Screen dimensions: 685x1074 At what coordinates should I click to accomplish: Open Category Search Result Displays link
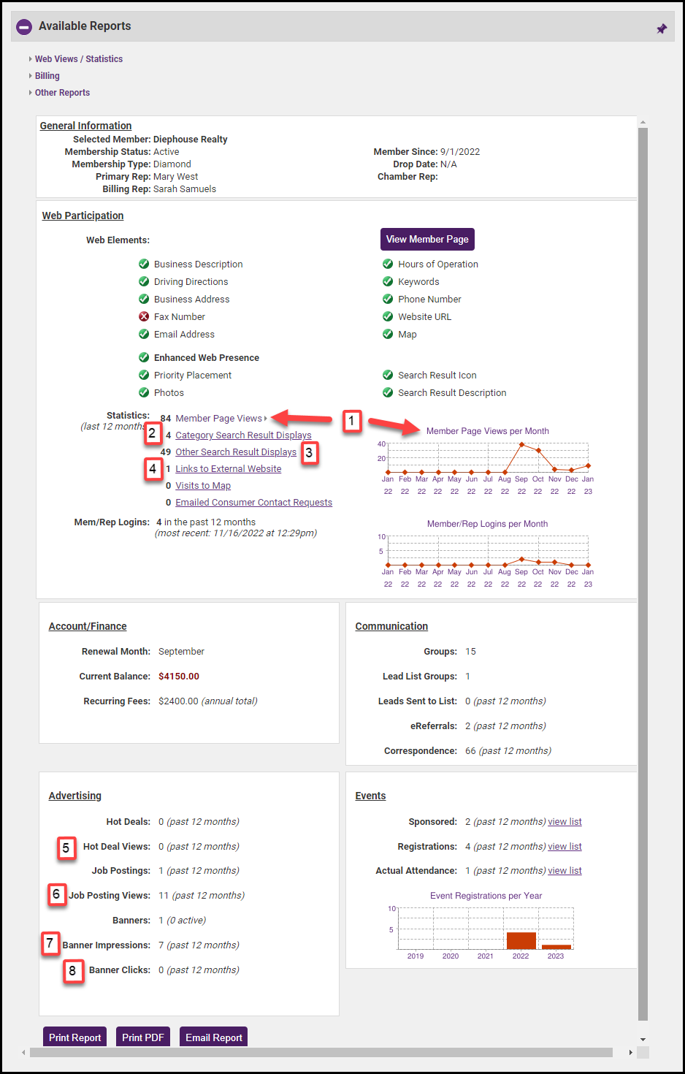[243, 435]
